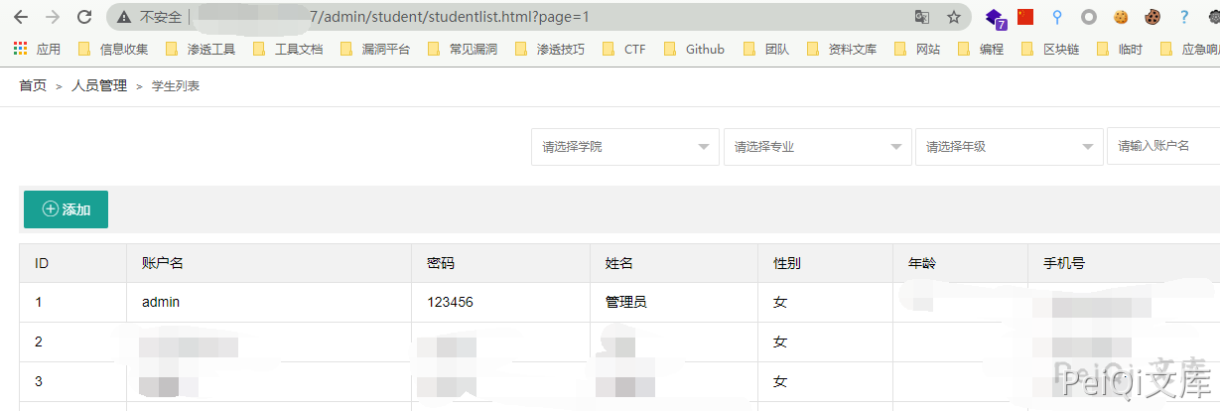Click the admin account name cell
The width and height of the screenshot is (1220, 411).
161,302
